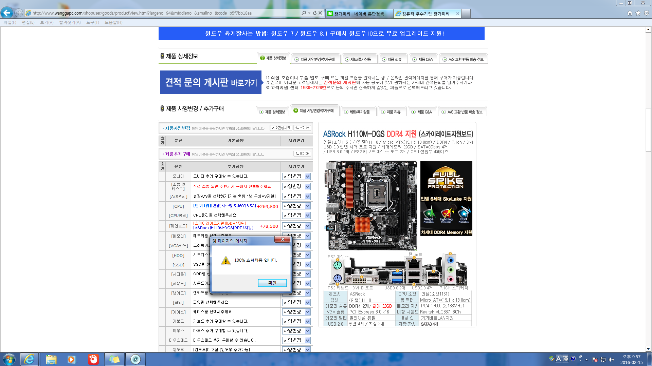Open the media player taskbar icon

[x=72, y=359]
